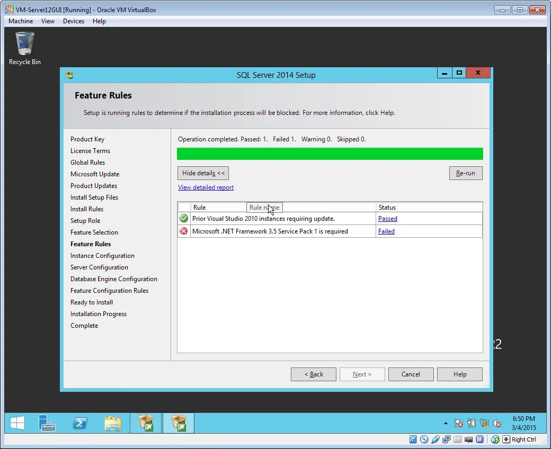Click the green rules progress bar
This screenshot has width=551, height=449.
[330, 154]
